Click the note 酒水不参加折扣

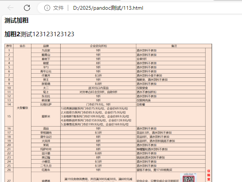(146, 92)
